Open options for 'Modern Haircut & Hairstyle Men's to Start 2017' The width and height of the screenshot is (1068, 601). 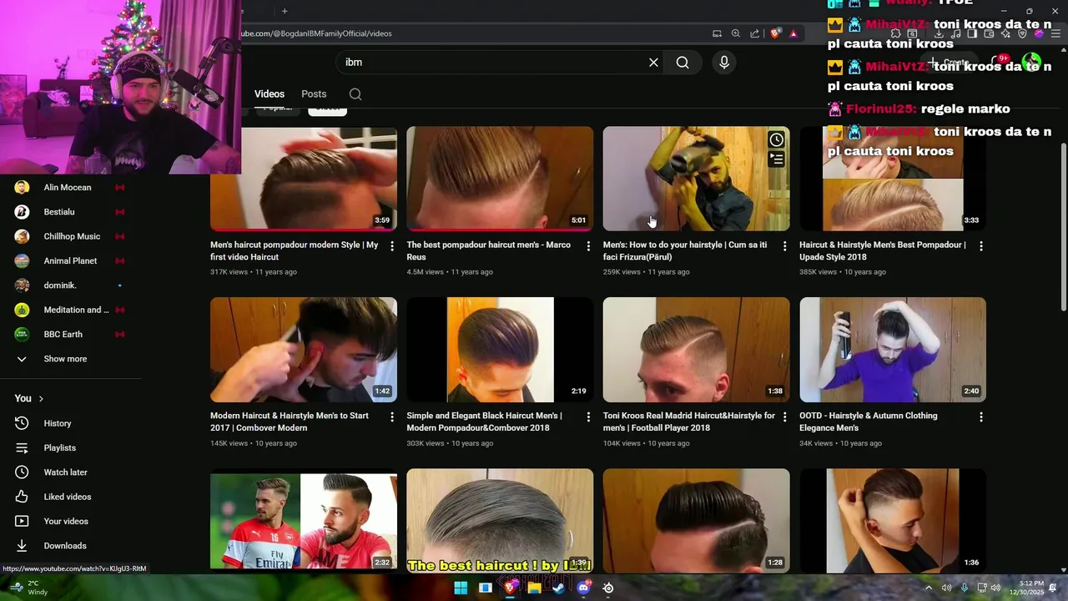[x=392, y=417]
